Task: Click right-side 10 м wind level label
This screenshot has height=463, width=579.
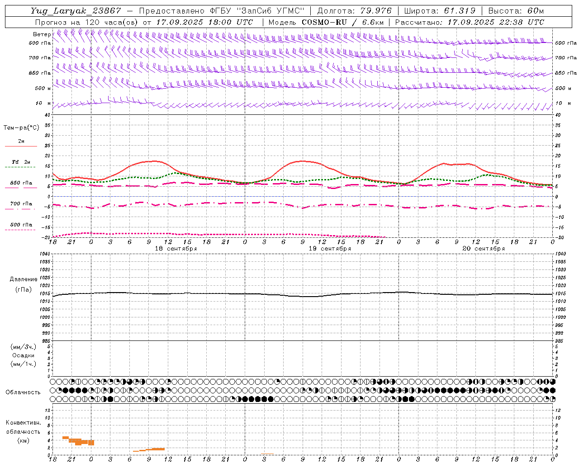Action: [563, 103]
